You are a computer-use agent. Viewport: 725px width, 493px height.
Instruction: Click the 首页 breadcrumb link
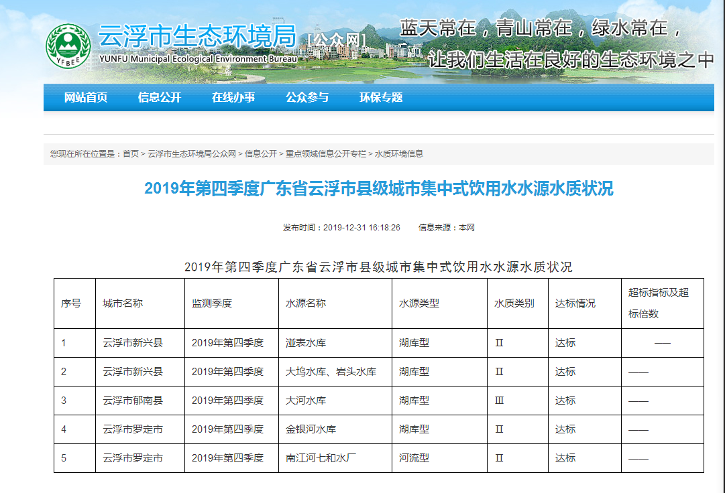pyautogui.click(x=131, y=154)
